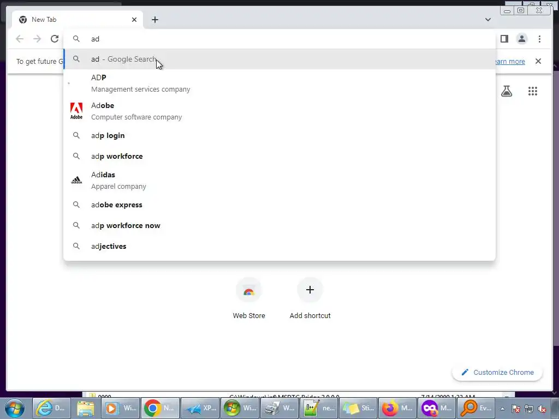Open a new tab with plus button
Viewport: 559px width, 419px height.
154,20
